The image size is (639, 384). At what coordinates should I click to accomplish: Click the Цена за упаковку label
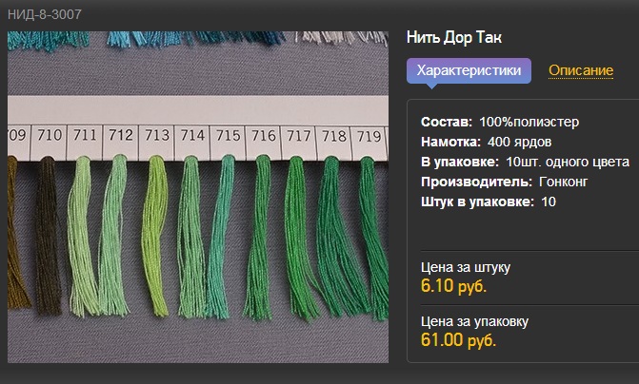tap(474, 321)
